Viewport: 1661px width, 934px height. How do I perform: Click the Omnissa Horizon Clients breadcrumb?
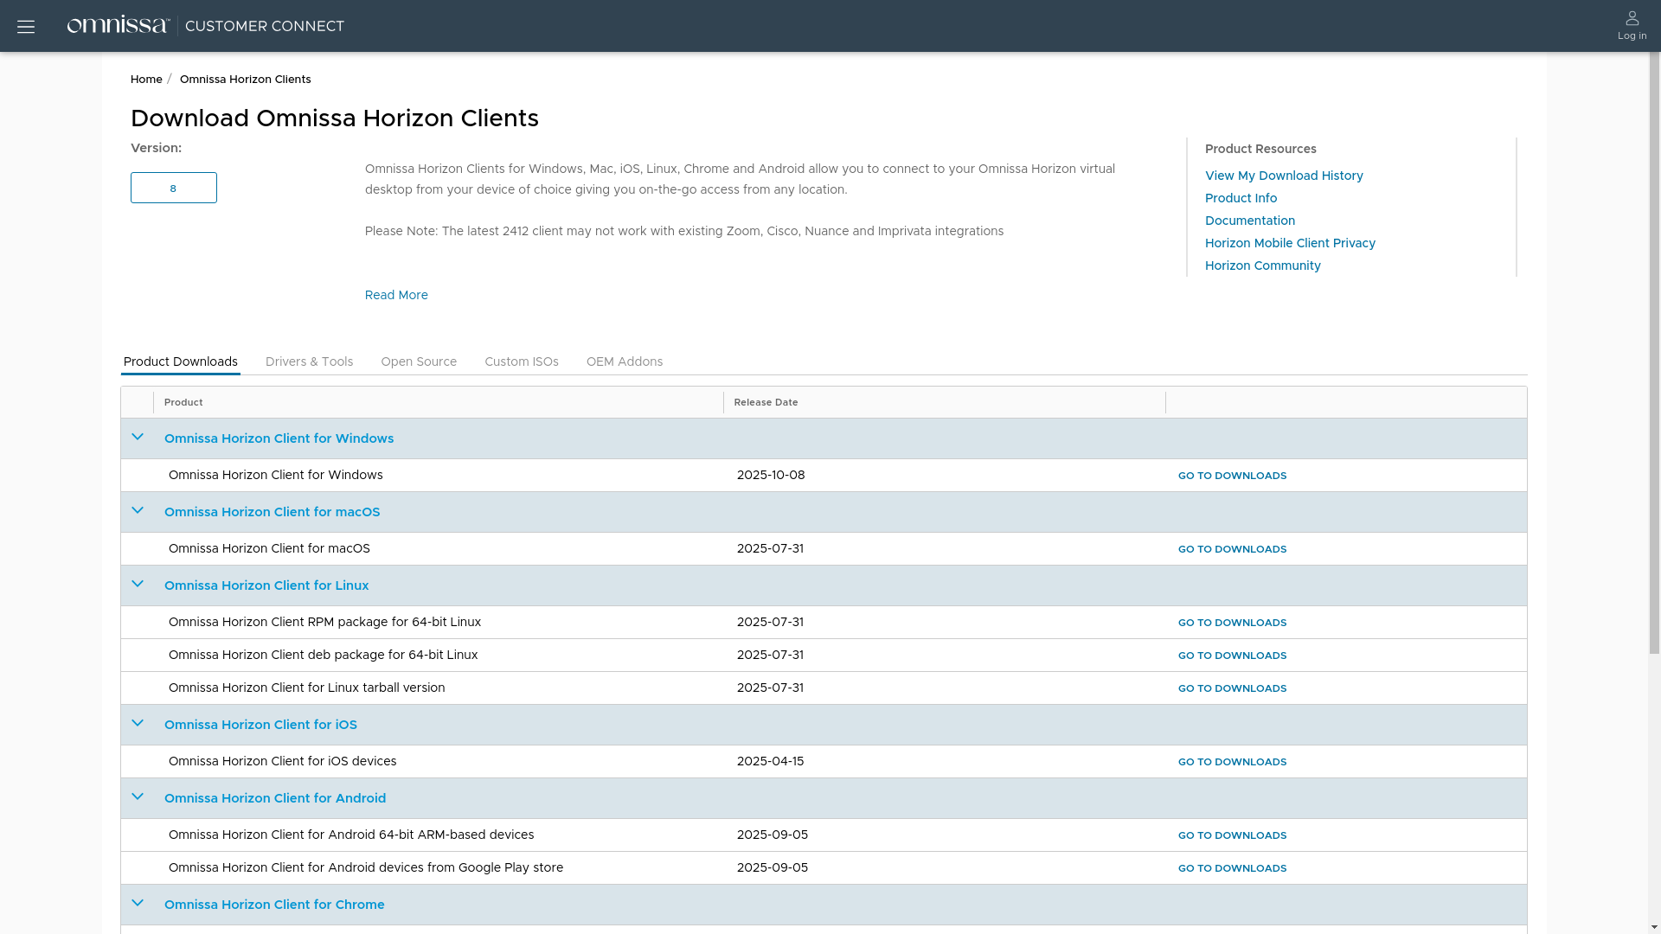click(246, 79)
